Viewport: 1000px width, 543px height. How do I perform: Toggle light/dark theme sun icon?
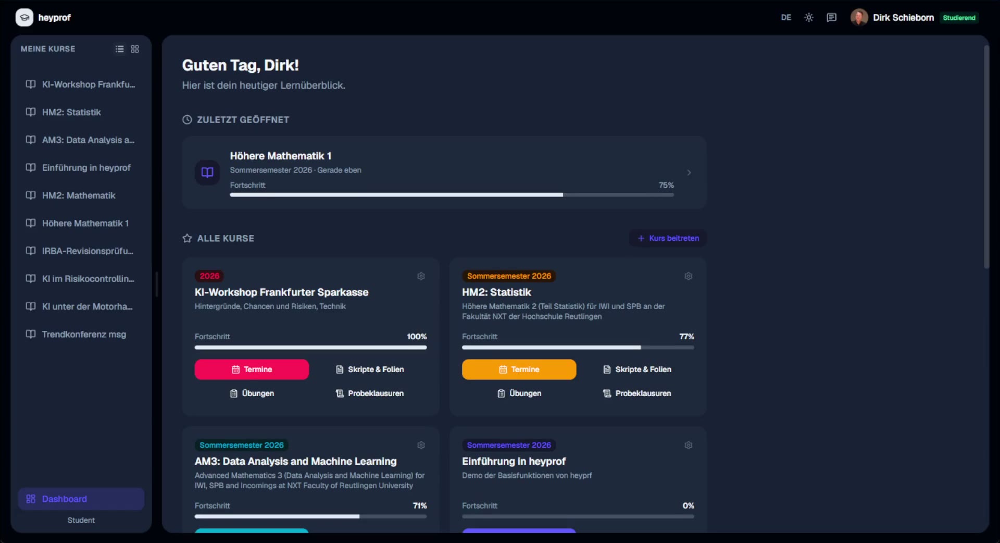pos(808,18)
